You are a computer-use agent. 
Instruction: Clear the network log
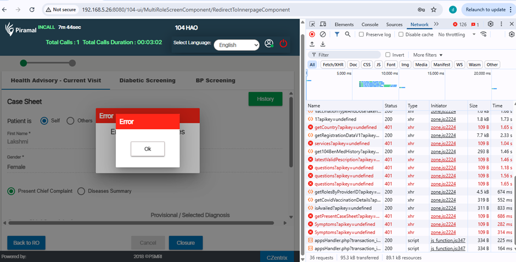323,34
